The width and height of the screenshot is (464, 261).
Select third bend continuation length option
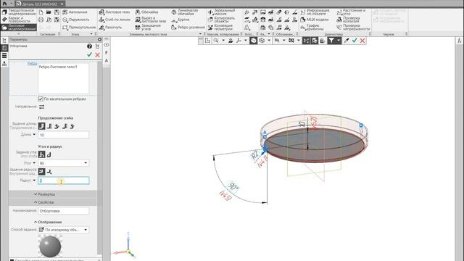[x=57, y=126]
